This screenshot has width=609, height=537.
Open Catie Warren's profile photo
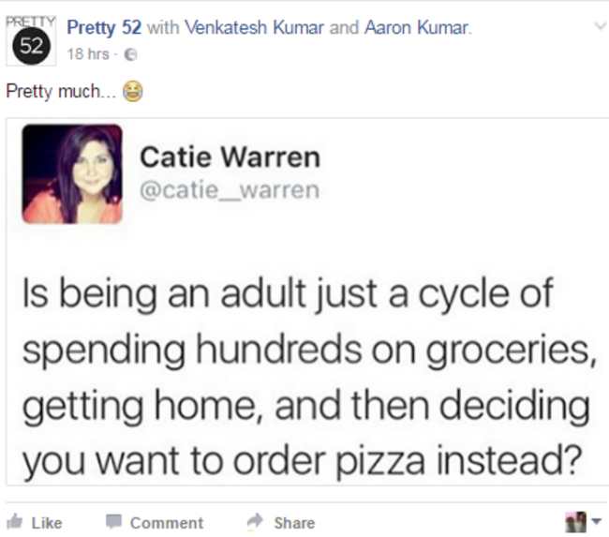click(x=72, y=173)
